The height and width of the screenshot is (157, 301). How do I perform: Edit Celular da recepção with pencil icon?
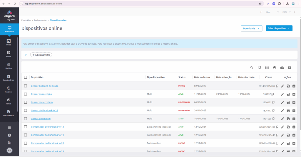pyautogui.click(x=282, y=94)
